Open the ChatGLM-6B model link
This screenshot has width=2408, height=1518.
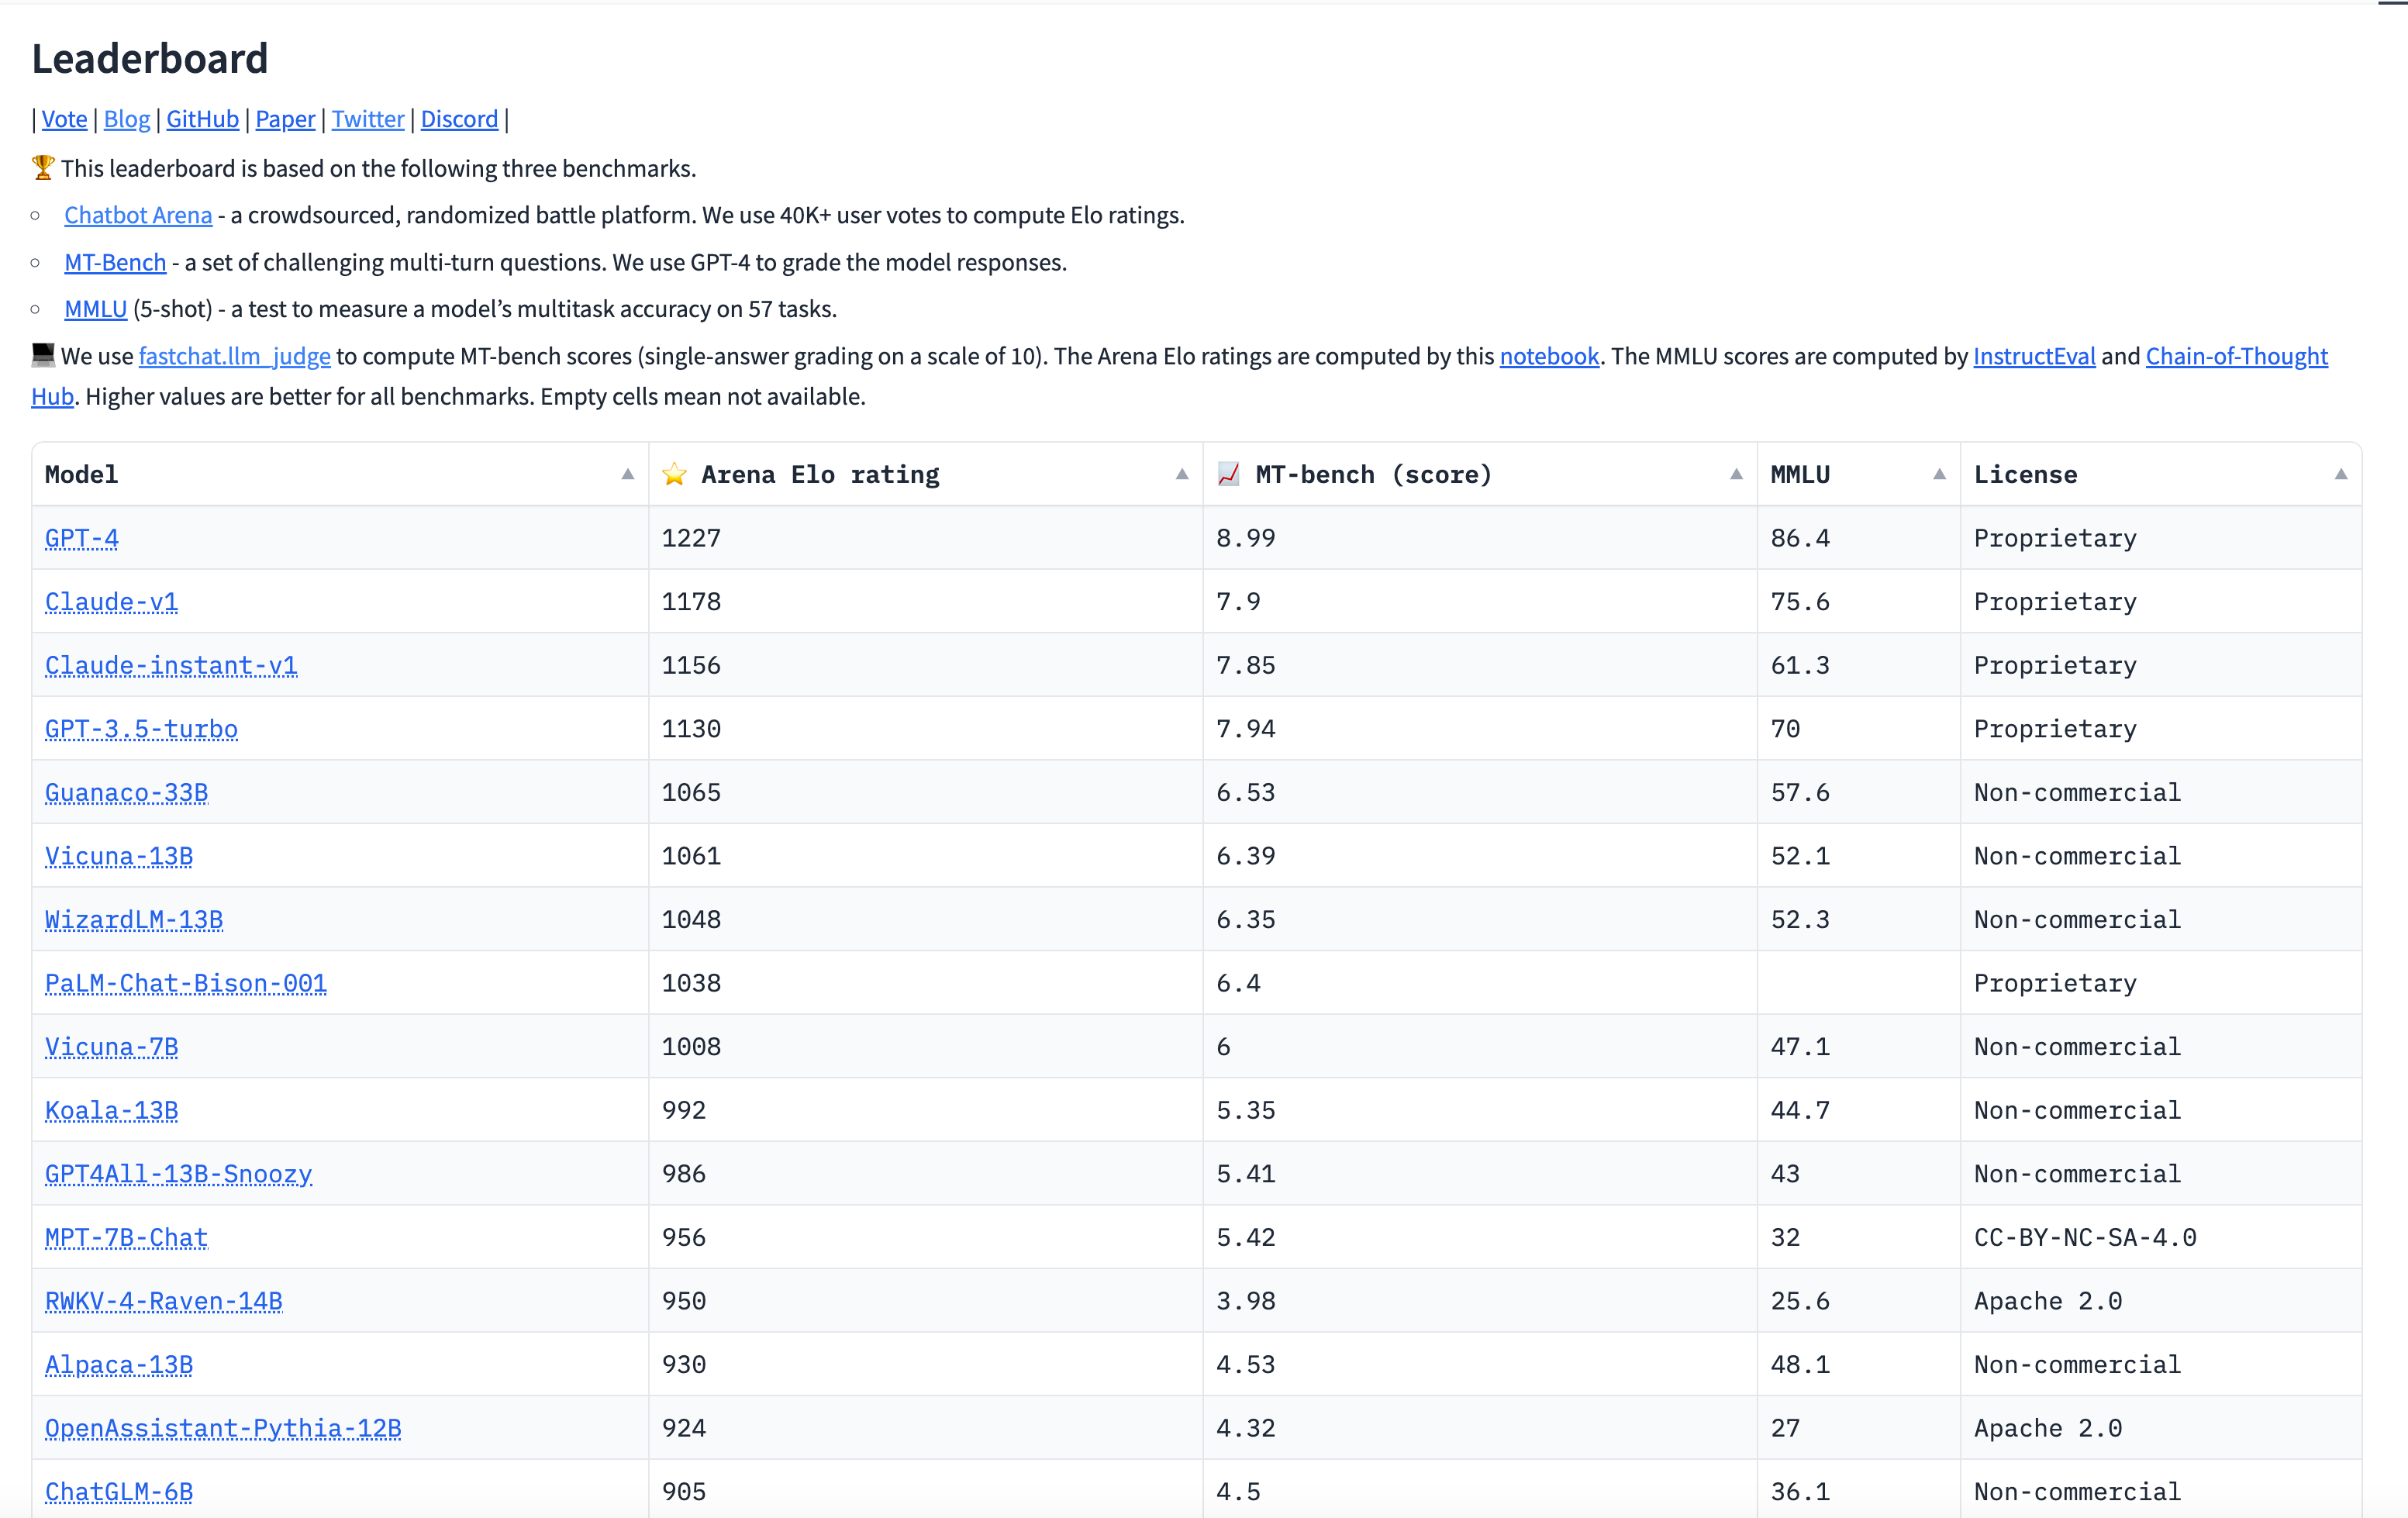pyautogui.click(x=119, y=1492)
